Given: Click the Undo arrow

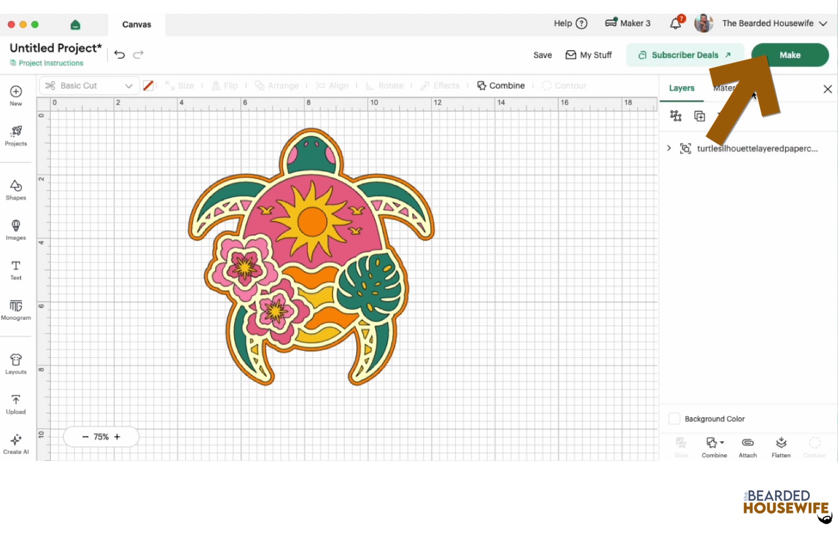Looking at the screenshot, I should click(x=119, y=55).
